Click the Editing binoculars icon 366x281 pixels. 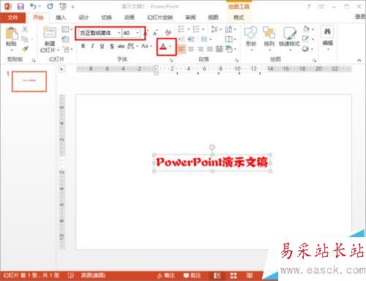(327, 31)
